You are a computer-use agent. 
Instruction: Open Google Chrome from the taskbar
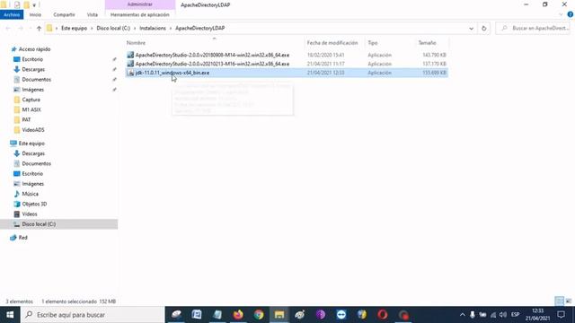click(x=259, y=315)
